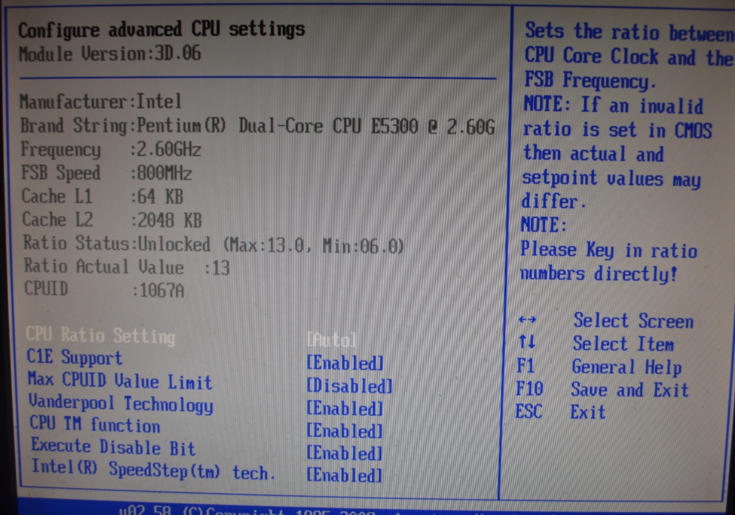Click the F1 key label
This screenshot has width=735, height=515.
pos(525,366)
